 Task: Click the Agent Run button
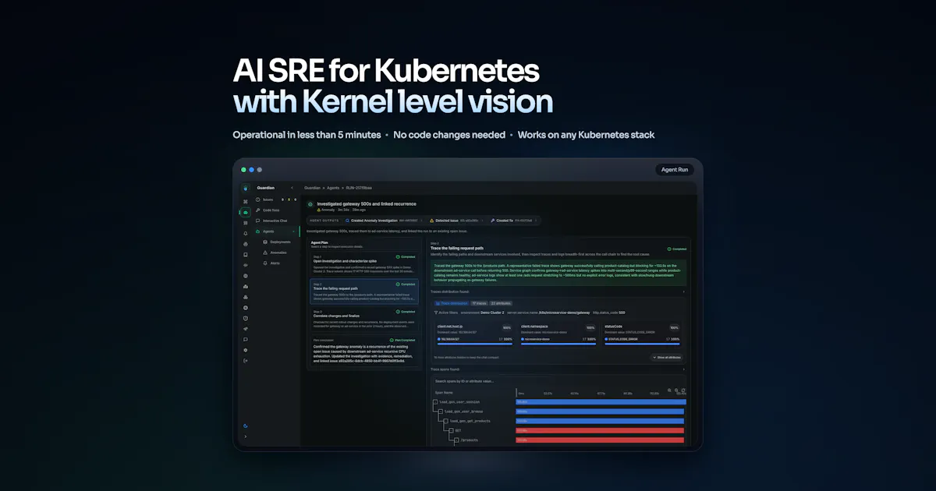[674, 170]
